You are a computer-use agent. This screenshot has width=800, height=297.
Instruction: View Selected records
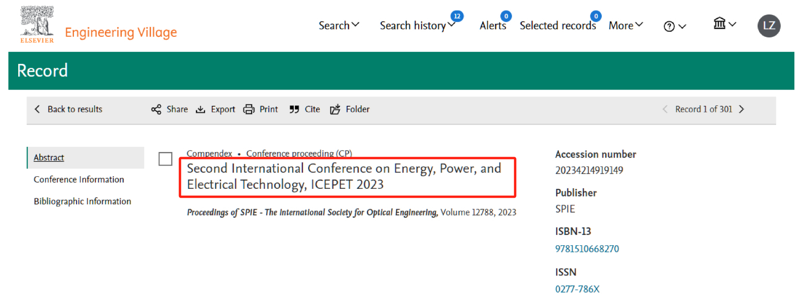(558, 25)
